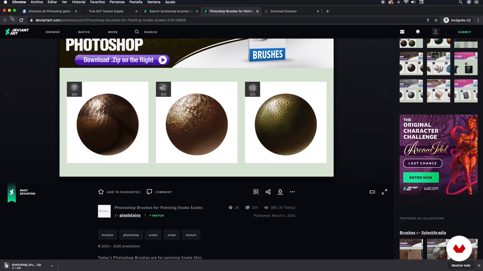Click the download deviation icon
Screen dimensions: 483x271
point(280,192)
